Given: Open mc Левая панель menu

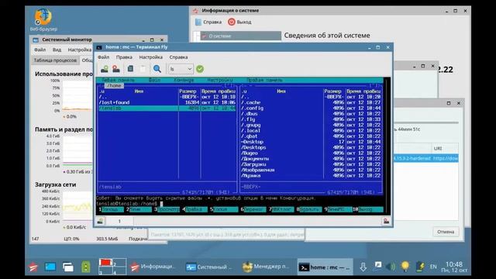Looking at the screenshot, I should [118, 80].
